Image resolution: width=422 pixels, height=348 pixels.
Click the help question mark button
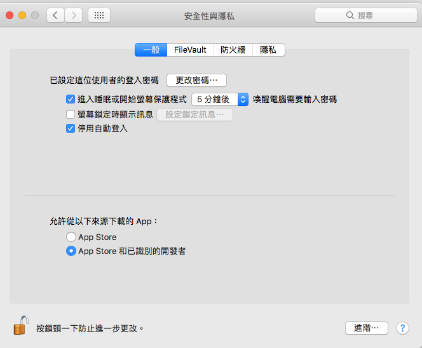click(402, 328)
